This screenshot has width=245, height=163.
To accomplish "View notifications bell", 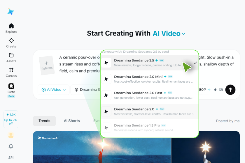I will point(11,146).
